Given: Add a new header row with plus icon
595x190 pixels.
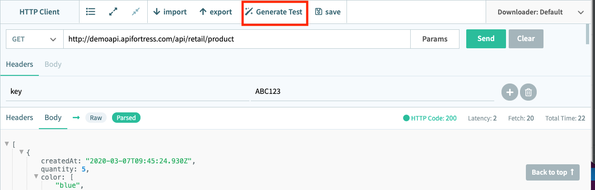Looking at the screenshot, I should click(x=510, y=93).
